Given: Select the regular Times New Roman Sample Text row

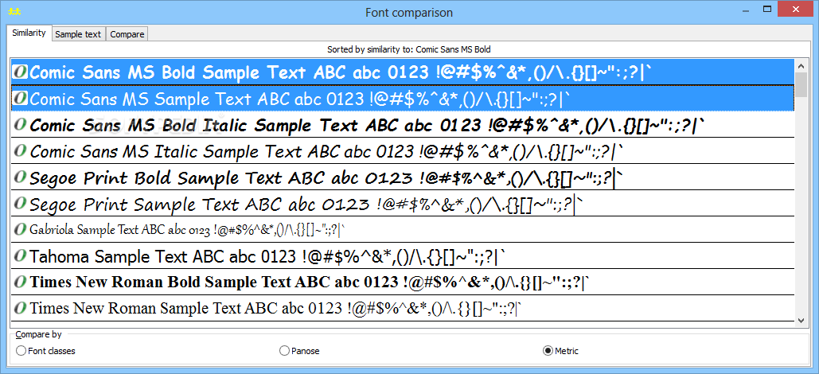Looking at the screenshot, I should click(403, 308).
